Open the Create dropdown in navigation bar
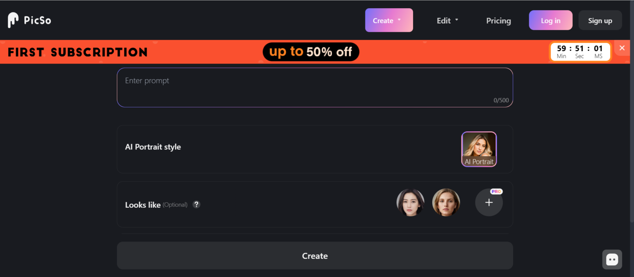 point(389,20)
